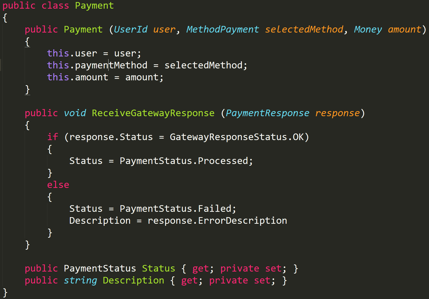Click the underlined closing brace of constructor
This screenshot has width=429, height=299.
[x=27, y=90]
